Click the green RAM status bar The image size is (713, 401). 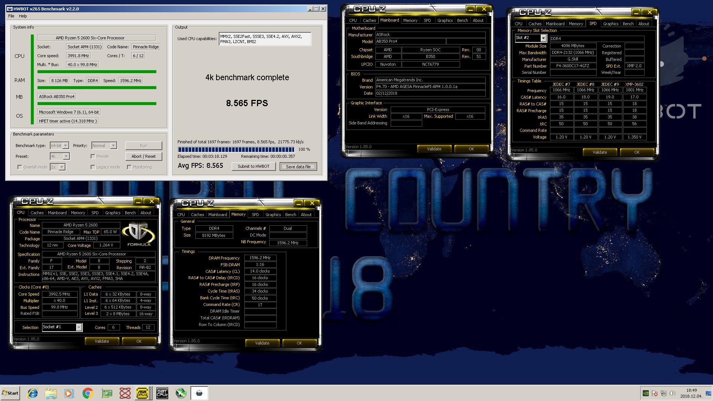(97, 88)
